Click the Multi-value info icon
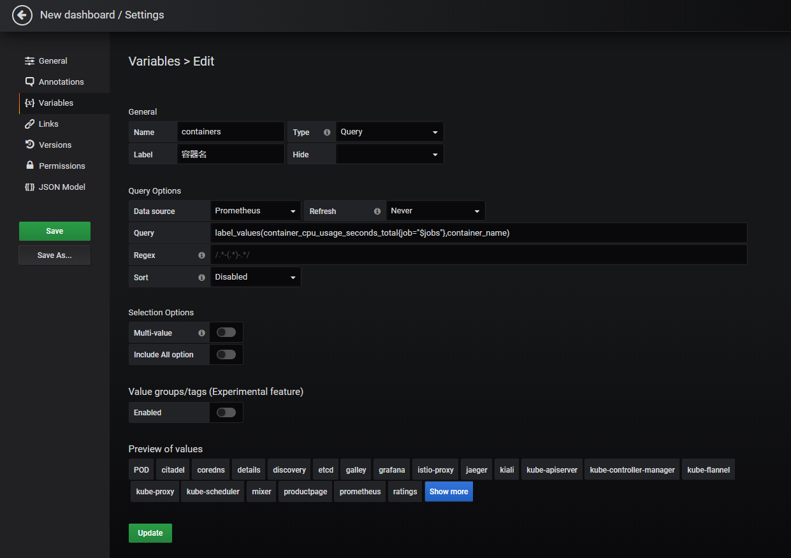 [202, 333]
